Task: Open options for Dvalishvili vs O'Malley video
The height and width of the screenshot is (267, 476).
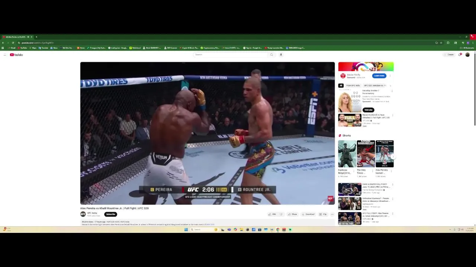Action: 392,115
